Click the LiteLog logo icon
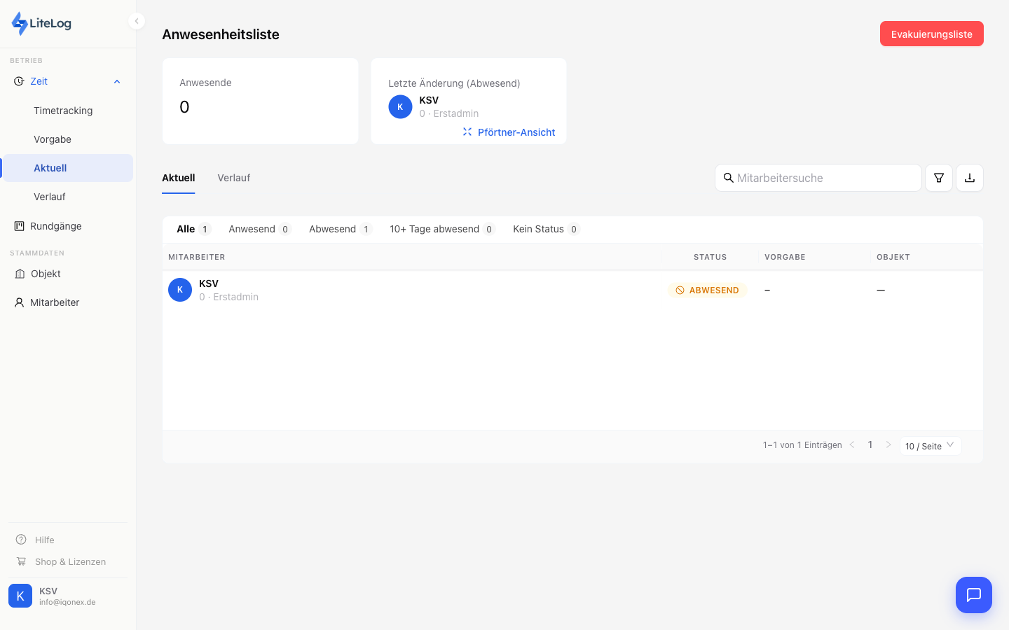The width and height of the screenshot is (1009, 630). (20, 24)
